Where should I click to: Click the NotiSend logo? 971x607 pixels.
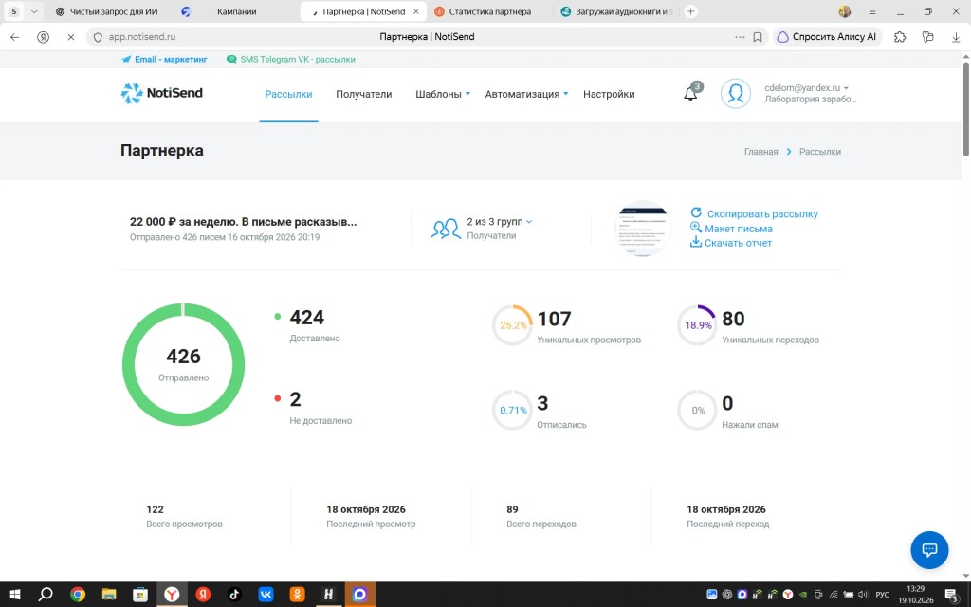[161, 93]
